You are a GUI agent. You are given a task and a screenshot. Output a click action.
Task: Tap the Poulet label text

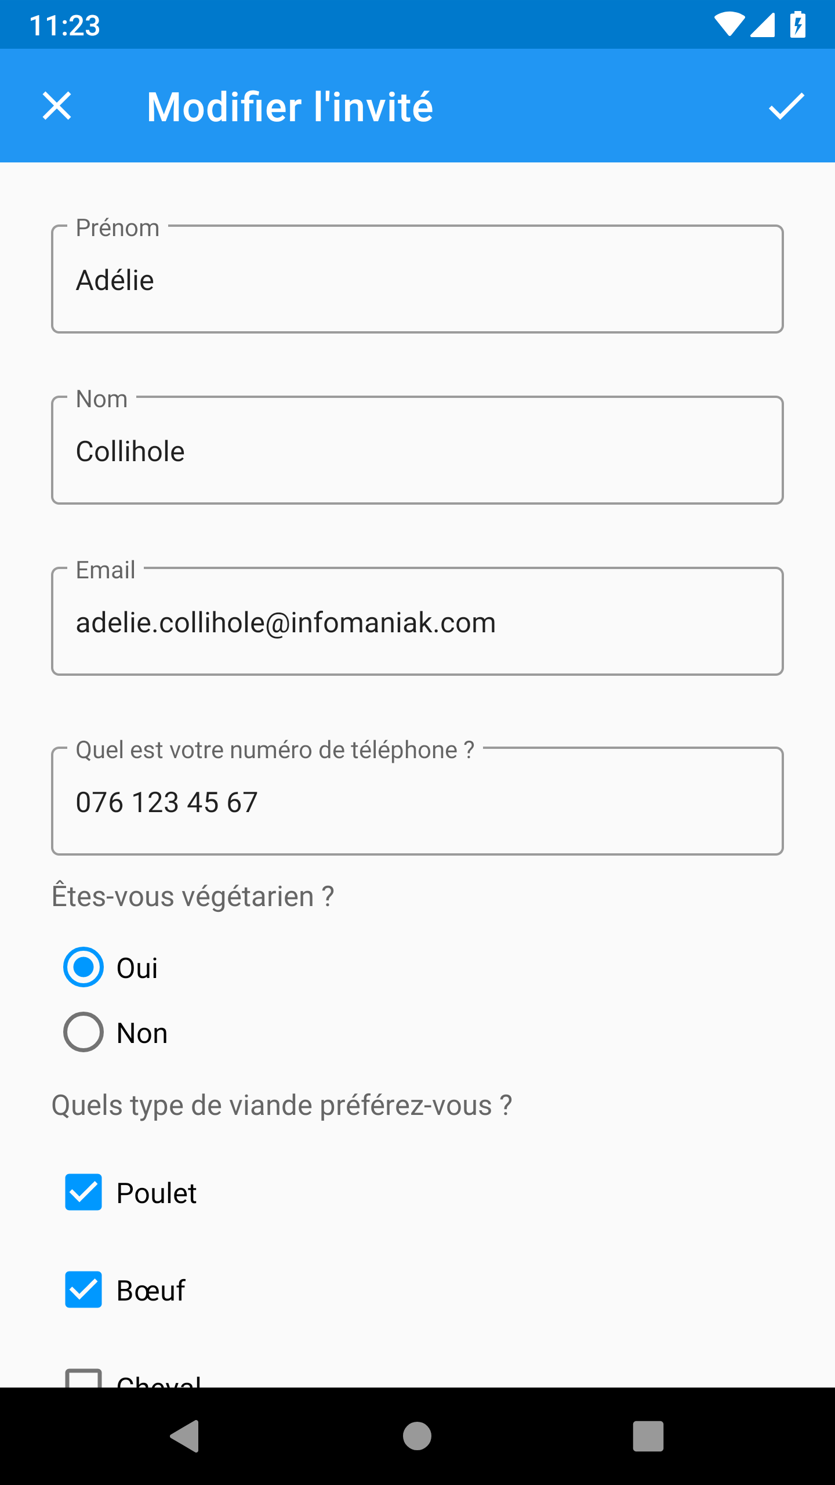point(157,1193)
